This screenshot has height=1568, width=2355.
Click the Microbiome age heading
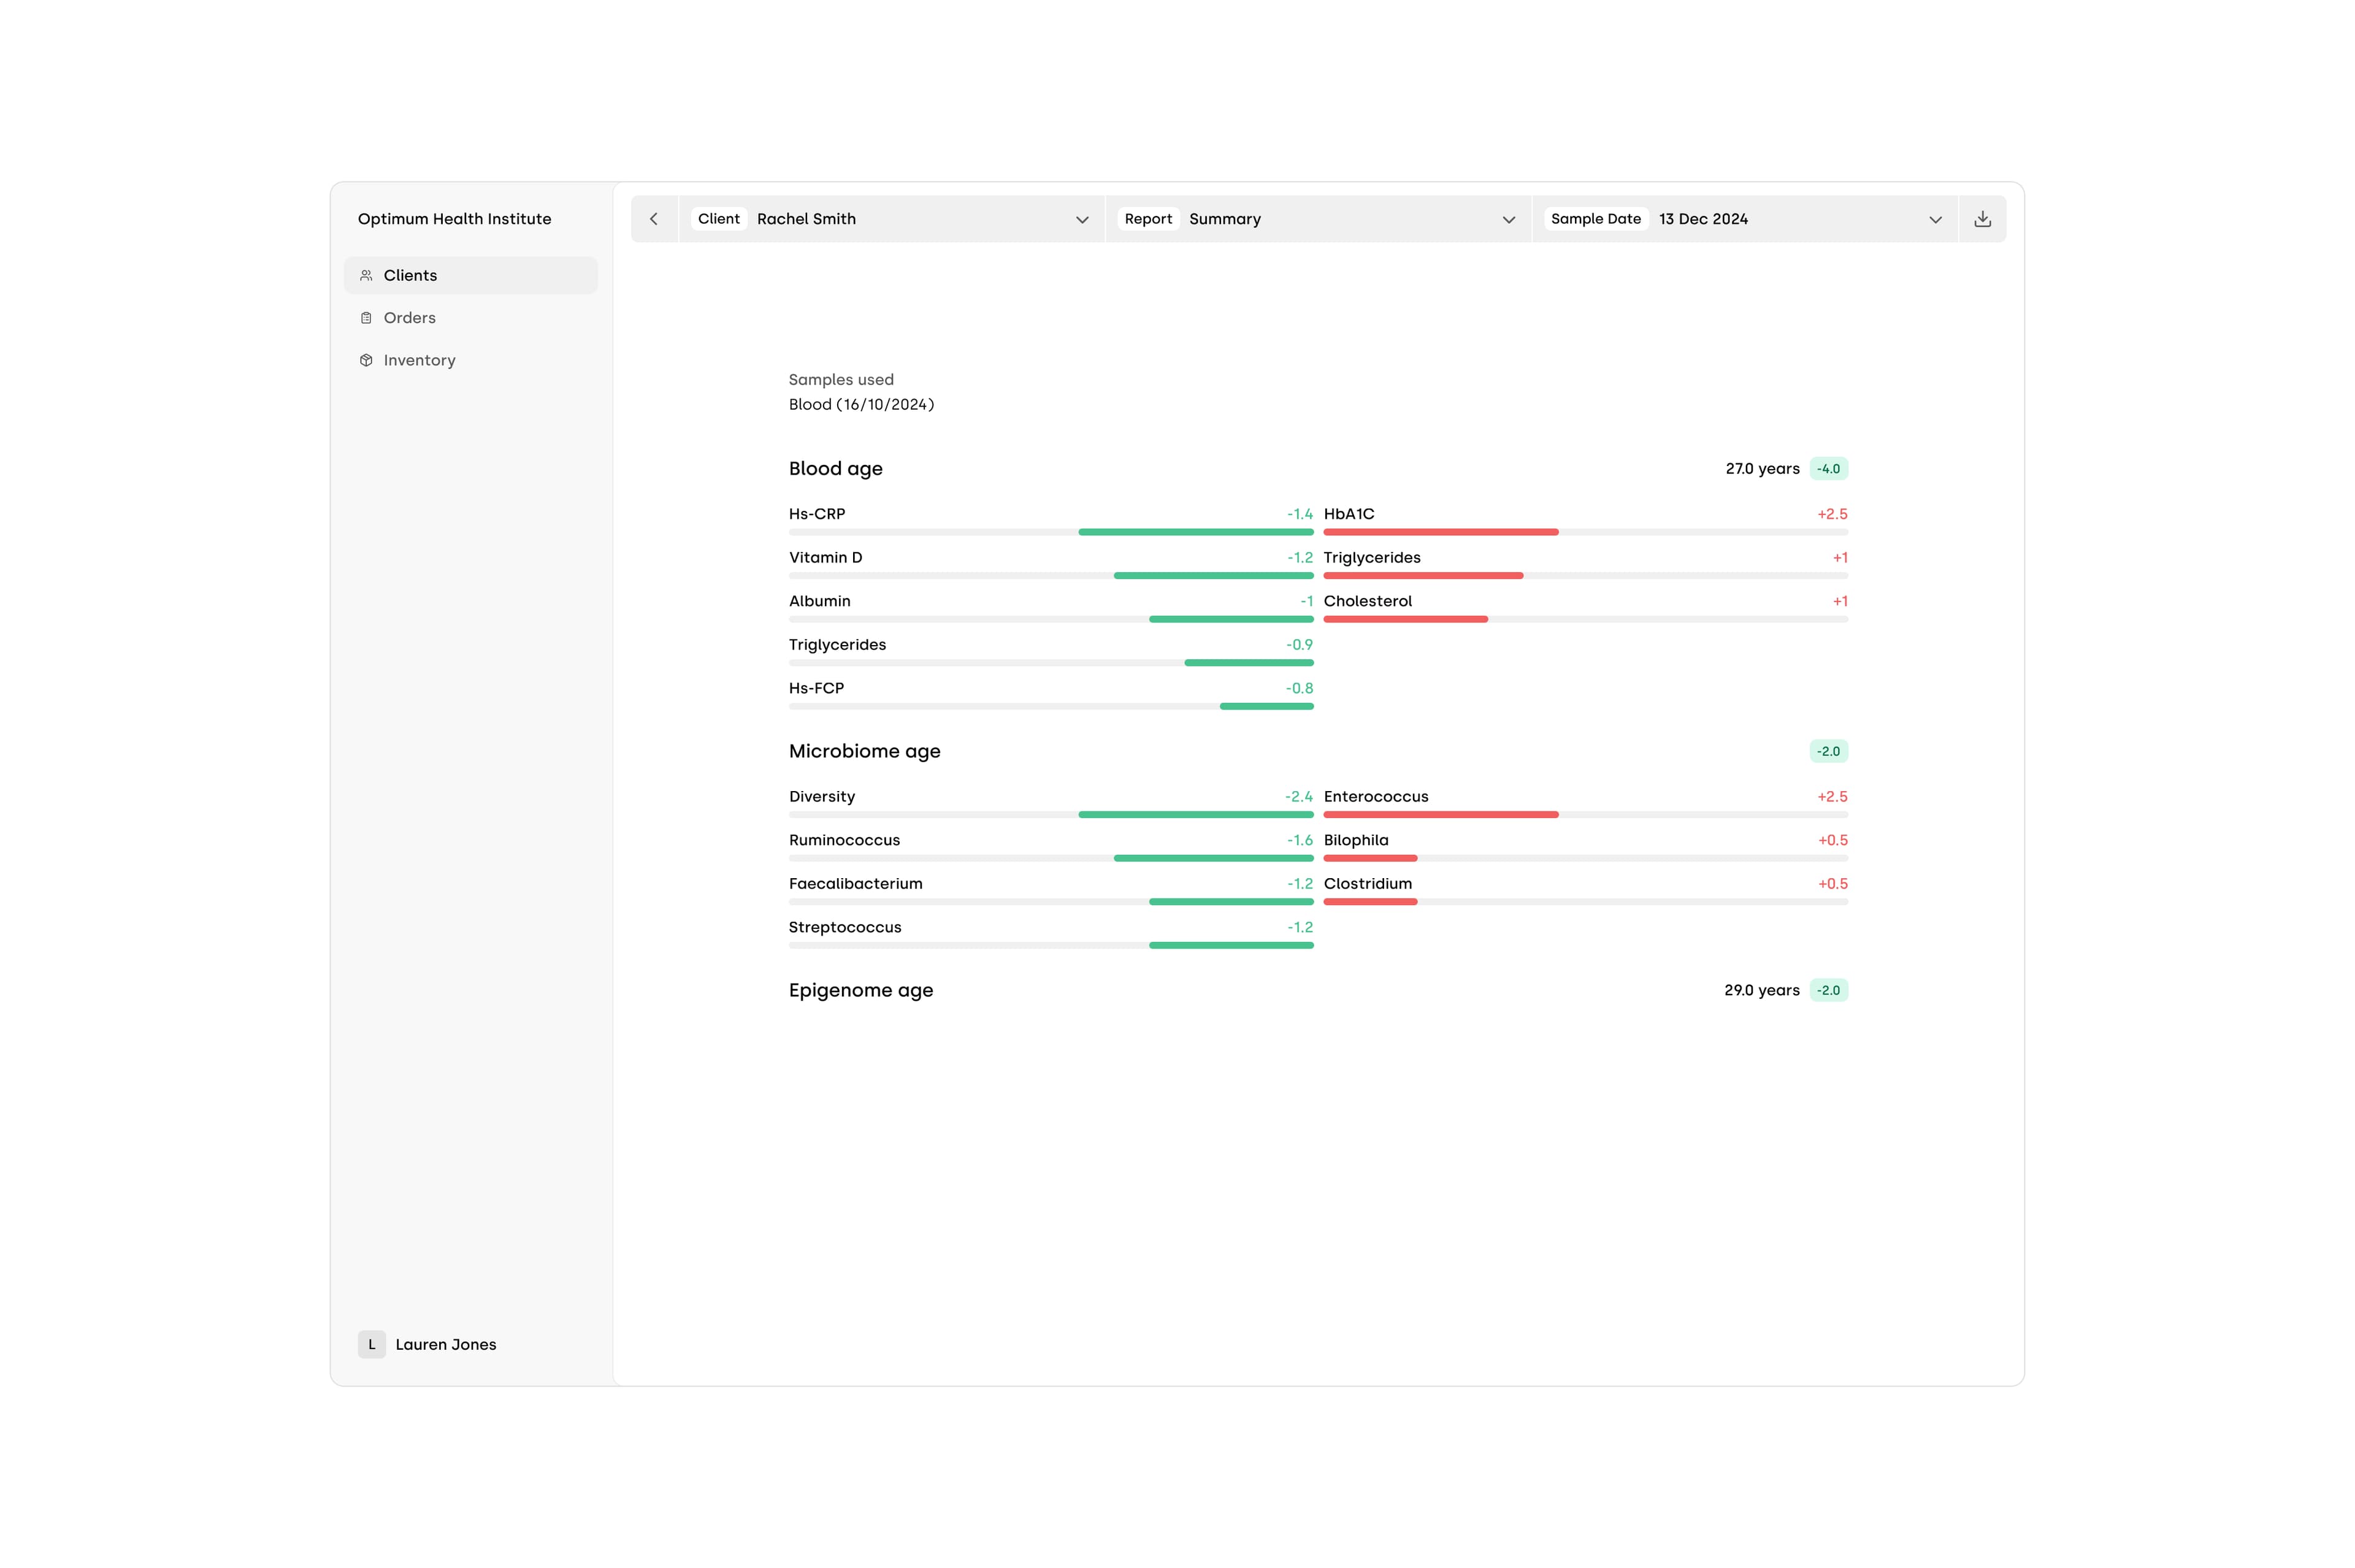coord(864,751)
